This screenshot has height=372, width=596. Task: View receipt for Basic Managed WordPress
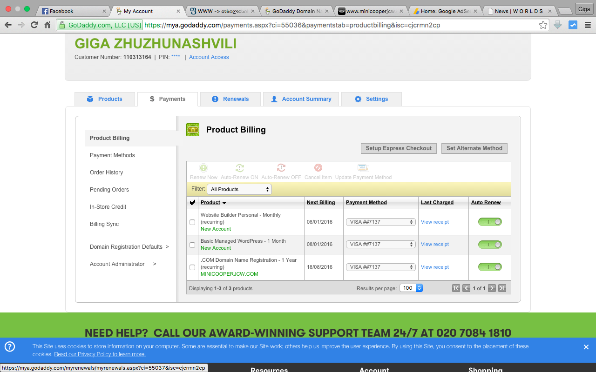pos(435,244)
